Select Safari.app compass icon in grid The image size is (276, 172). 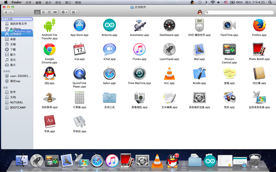[x=109, y=73]
